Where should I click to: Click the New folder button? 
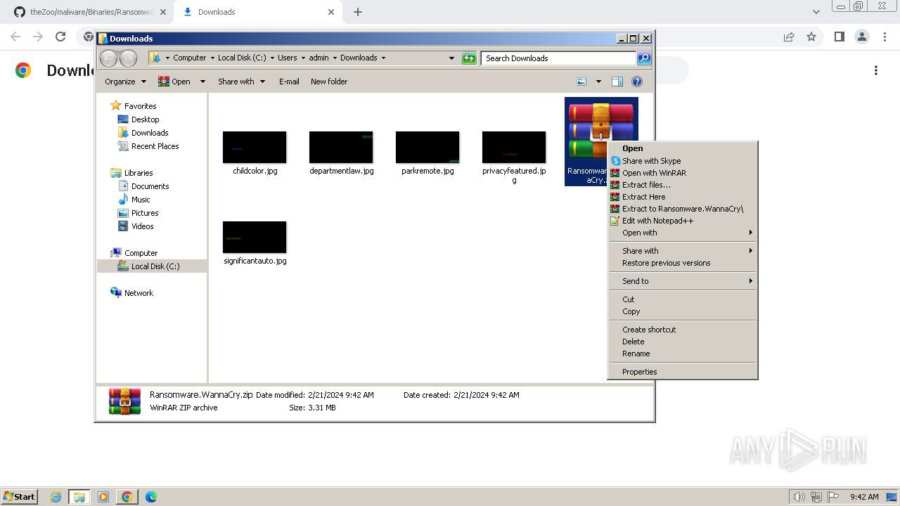pyautogui.click(x=329, y=82)
